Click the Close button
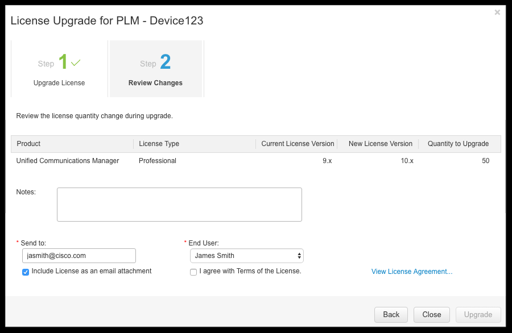512x333 pixels. (x=432, y=315)
